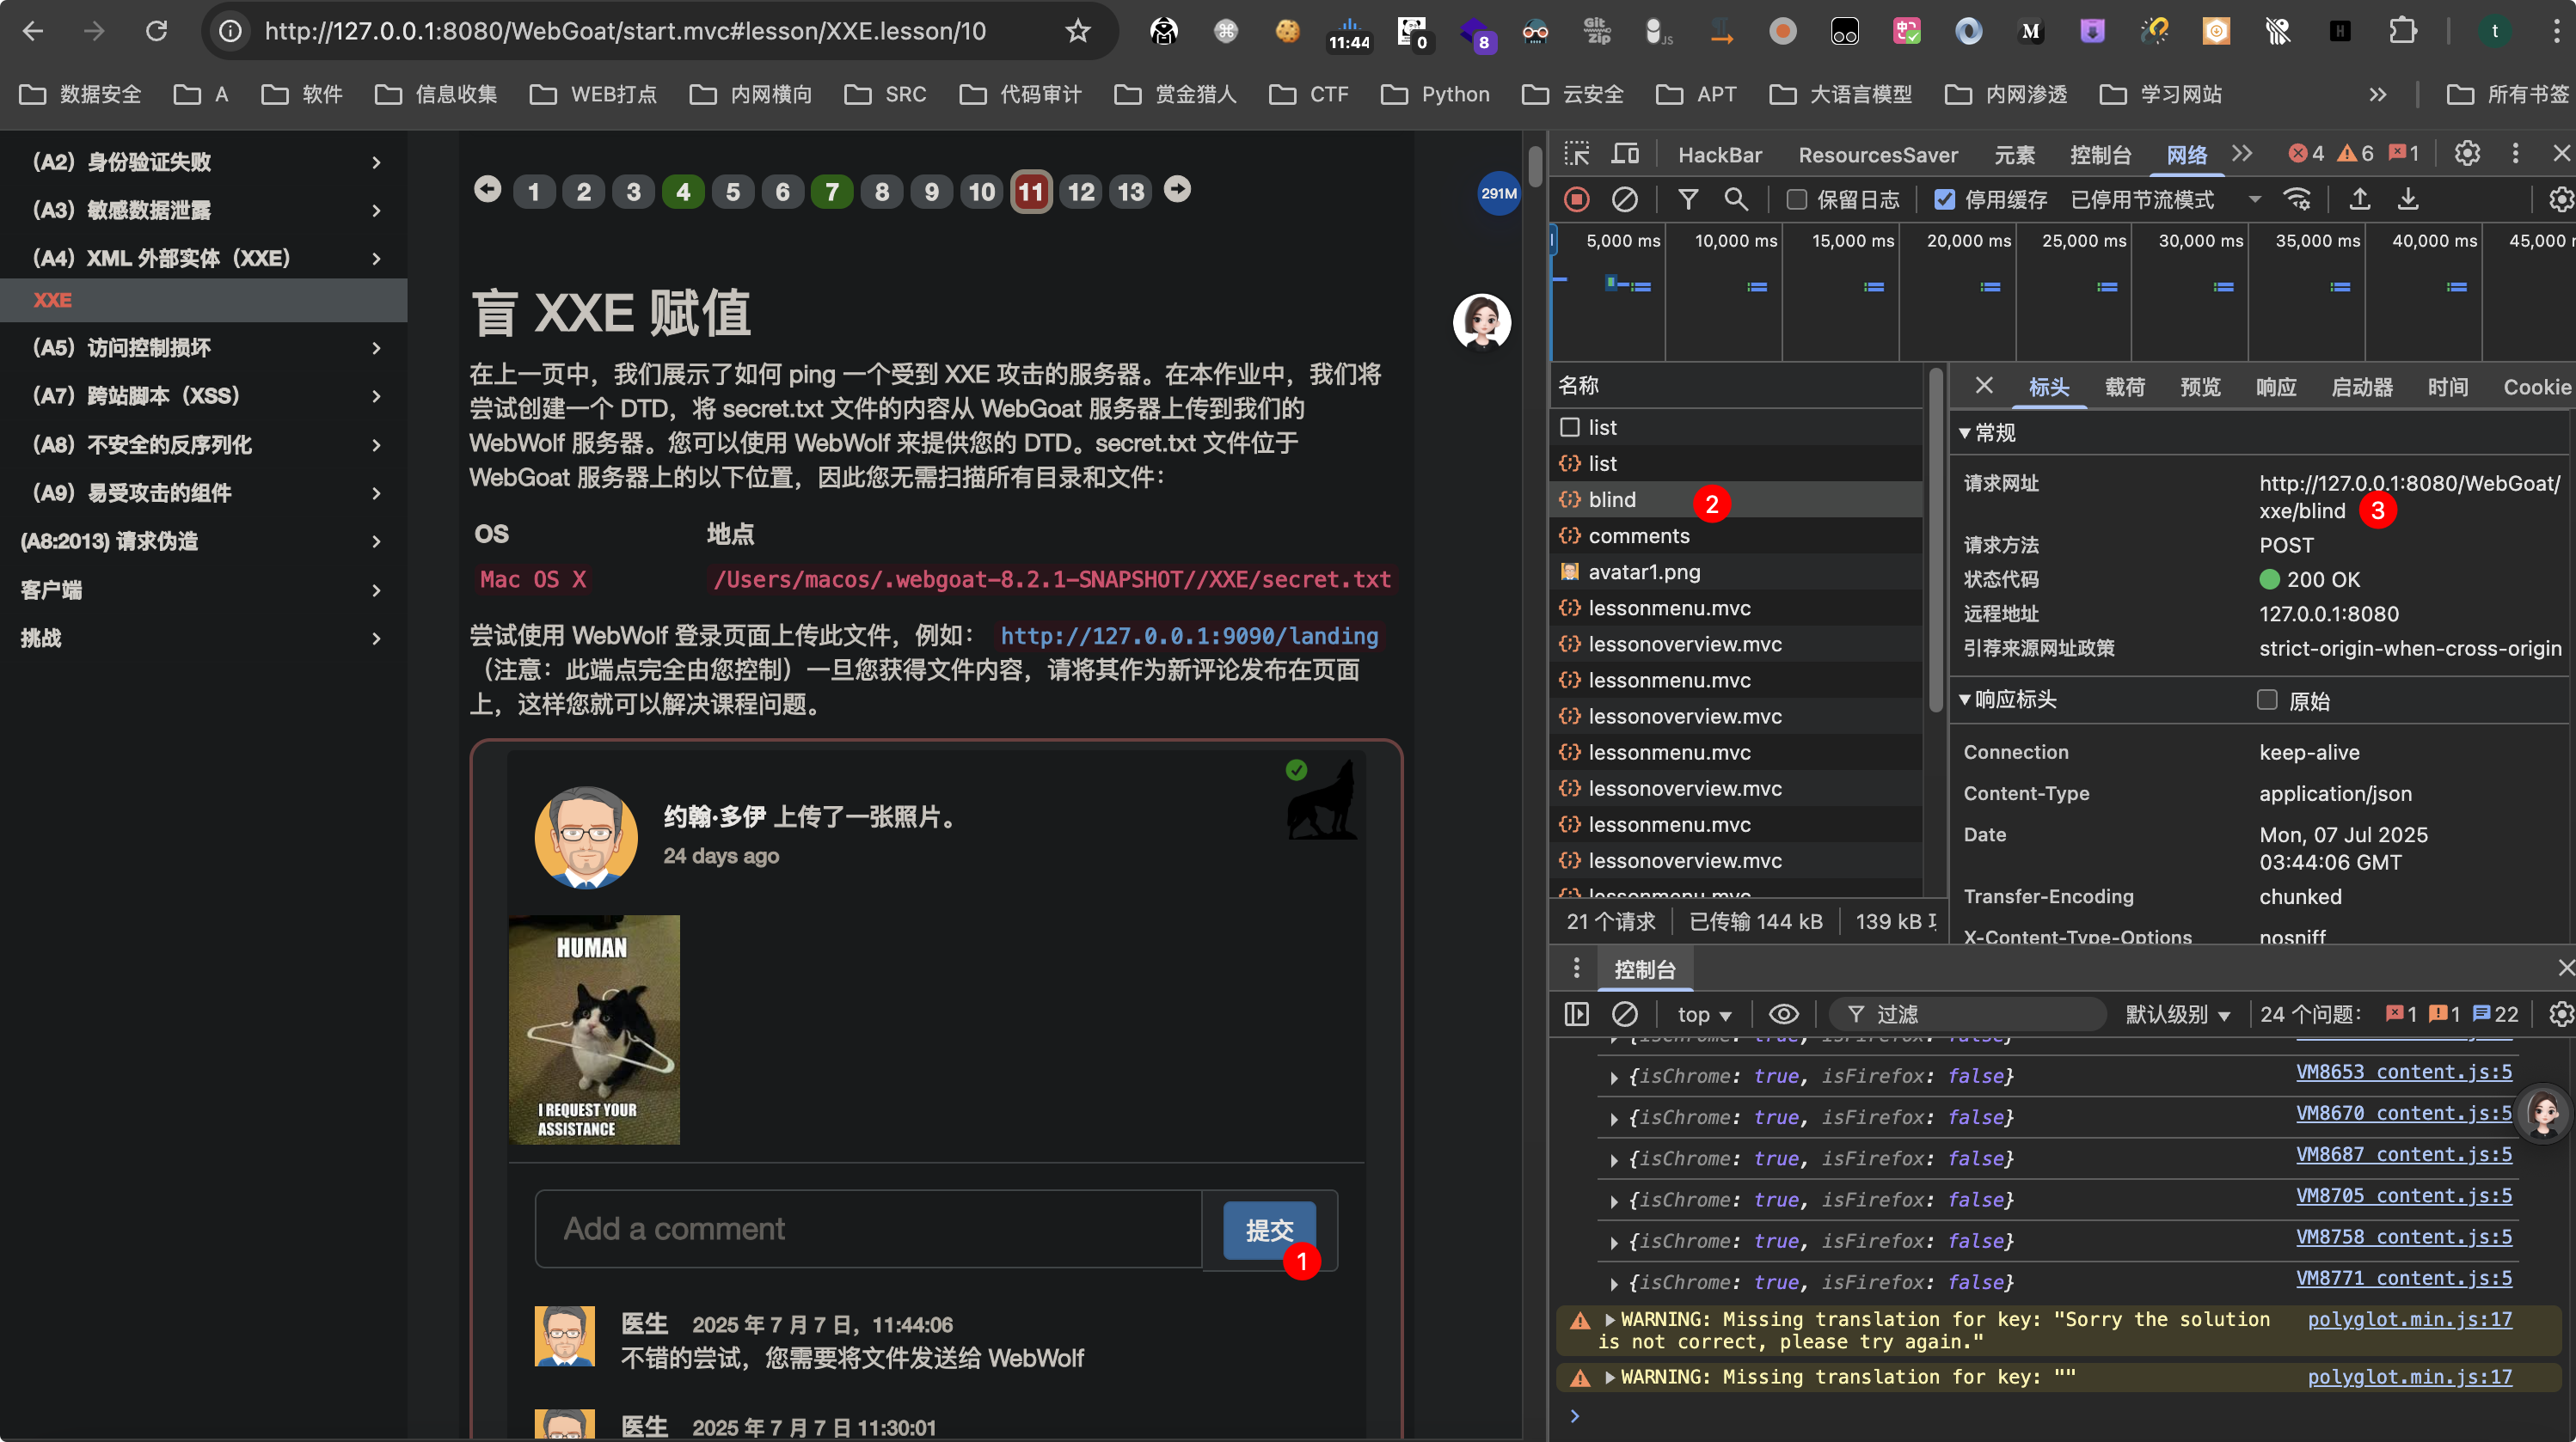Viewport: 2576px width, 1442px height.
Task: Click the error count badge showing 4
Action: (2306, 154)
